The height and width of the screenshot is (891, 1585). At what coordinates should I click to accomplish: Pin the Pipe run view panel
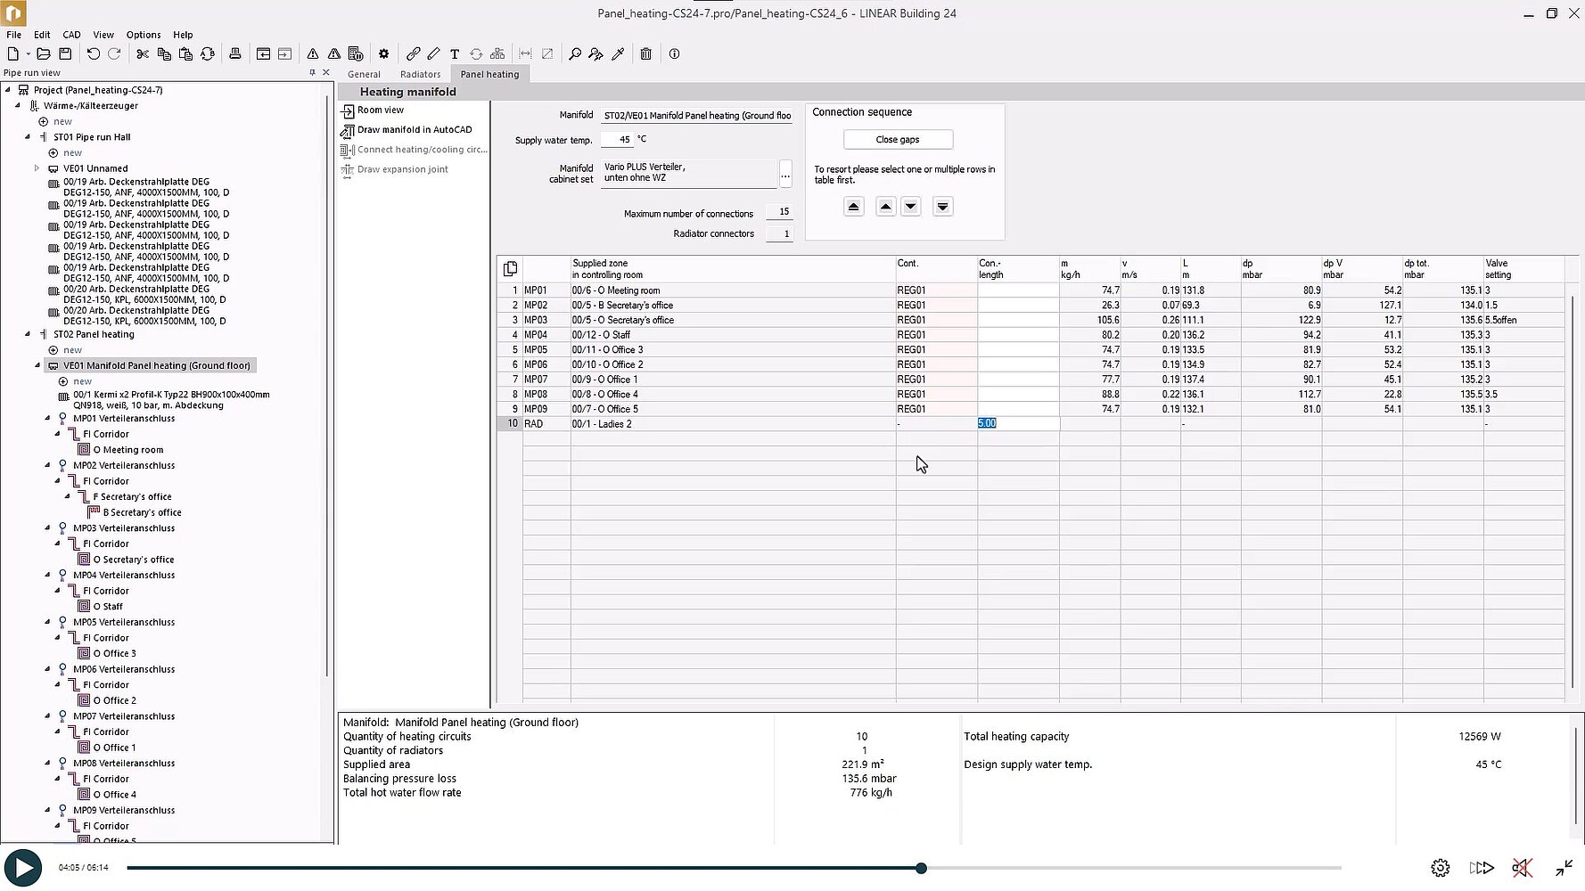tap(312, 73)
